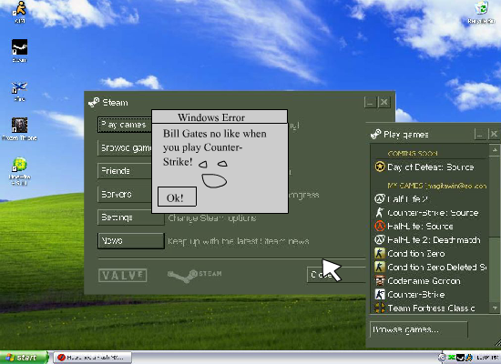
Task: Open the AIM desktop shortcut
Action: point(19,9)
